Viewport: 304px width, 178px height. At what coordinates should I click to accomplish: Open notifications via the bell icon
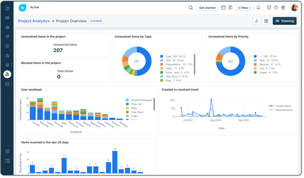[x=258, y=8]
